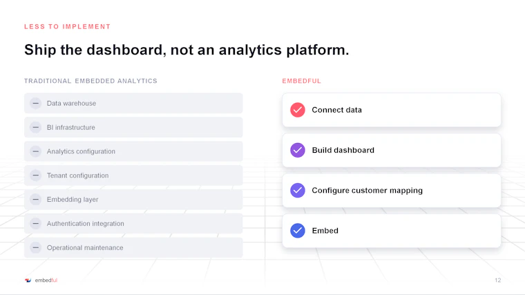Image resolution: width=525 pixels, height=295 pixels.
Task: Click the minus icon beside Data warehouse
Action: [x=35, y=103]
